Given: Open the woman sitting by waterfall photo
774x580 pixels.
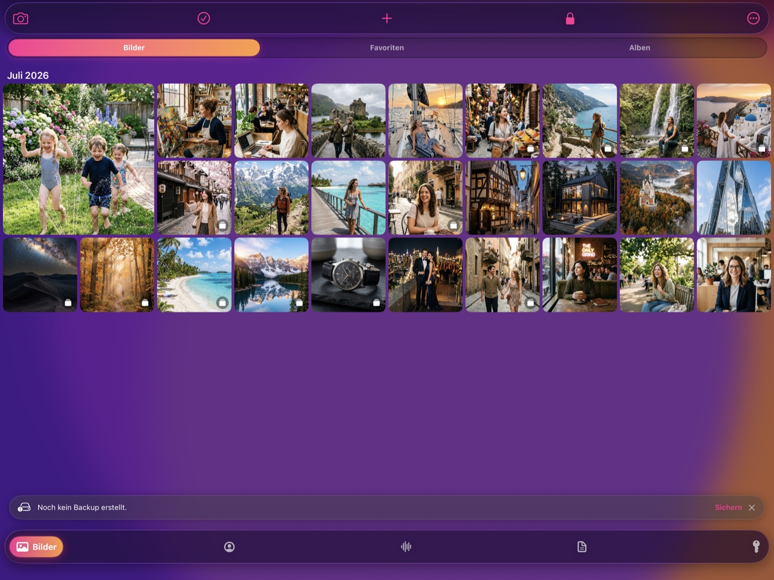Looking at the screenshot, I should click(x=657, y=121).
